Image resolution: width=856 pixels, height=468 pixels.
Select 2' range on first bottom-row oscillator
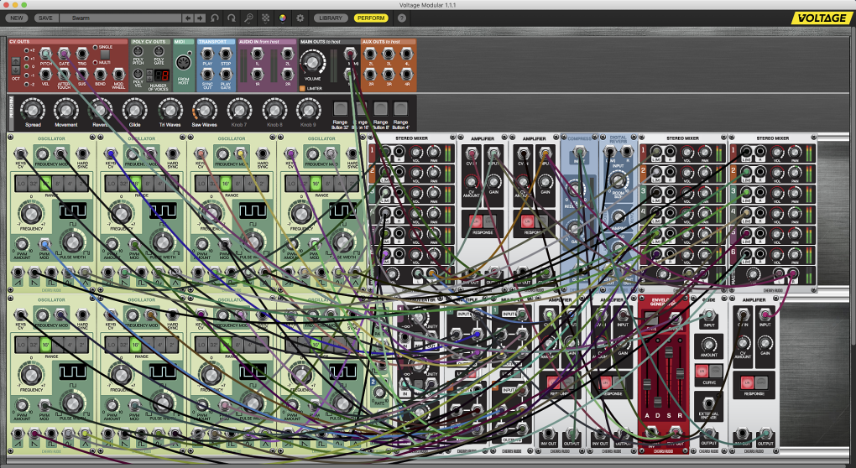82,345
